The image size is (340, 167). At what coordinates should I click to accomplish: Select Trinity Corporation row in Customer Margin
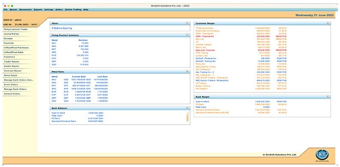tap(241, 28)
